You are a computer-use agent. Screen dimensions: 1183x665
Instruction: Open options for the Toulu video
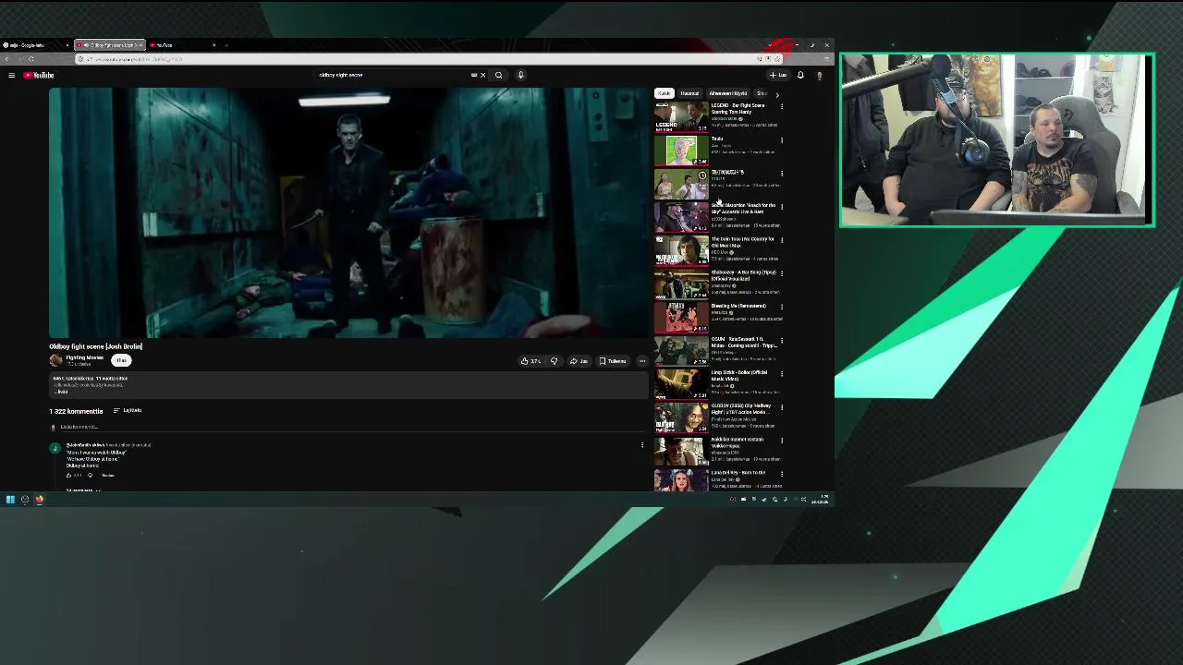click(782, 140)
